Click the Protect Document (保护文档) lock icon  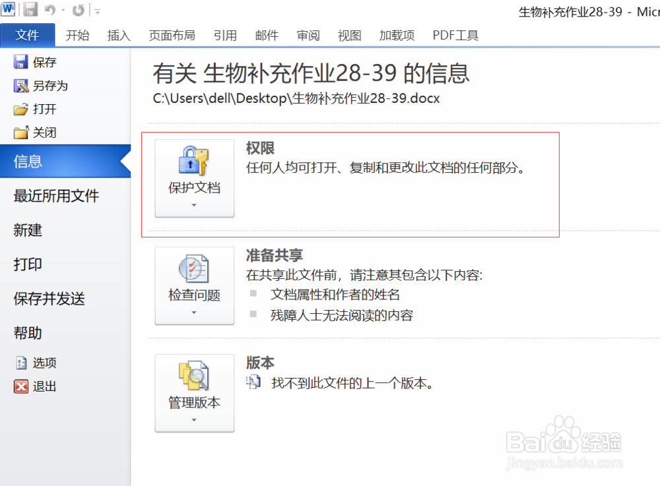[194, 162]
